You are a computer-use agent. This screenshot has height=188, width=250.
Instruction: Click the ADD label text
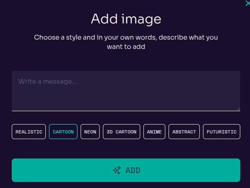pyautogui.click(x=133, y=170)
